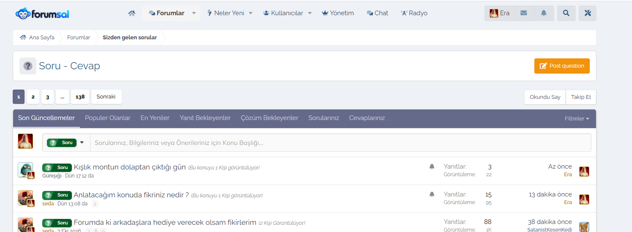Focus the Konu Başlığı title input field

tap(341, 143)
